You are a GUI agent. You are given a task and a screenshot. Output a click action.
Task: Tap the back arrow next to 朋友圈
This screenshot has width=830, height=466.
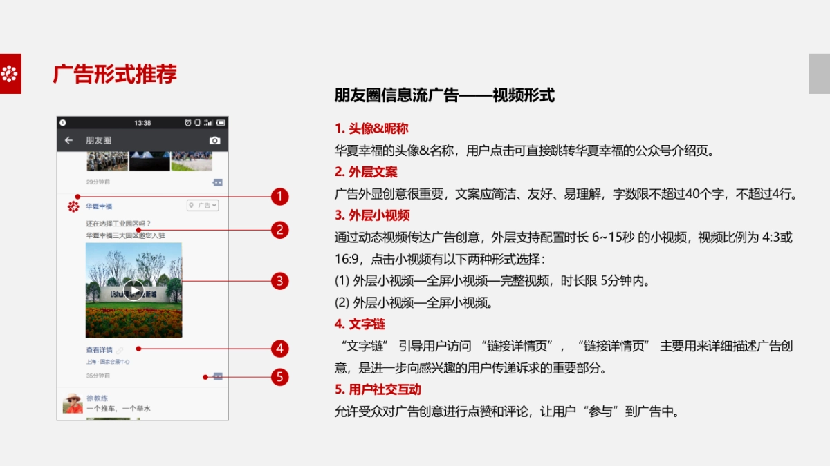pos(68,140)
